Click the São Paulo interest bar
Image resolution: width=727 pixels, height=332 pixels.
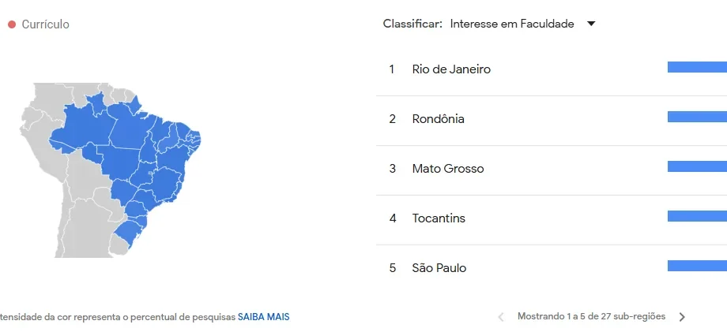697,266
